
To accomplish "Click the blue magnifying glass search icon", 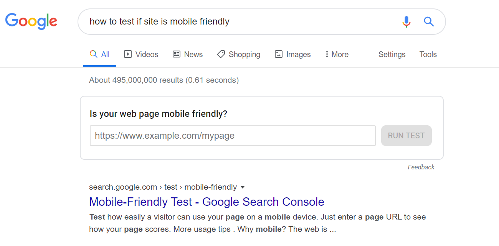I will (x=429, y=22).
